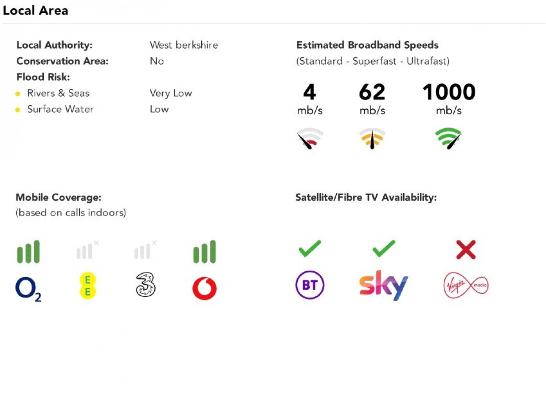Click the Three network logo

(x=146, y=285)
